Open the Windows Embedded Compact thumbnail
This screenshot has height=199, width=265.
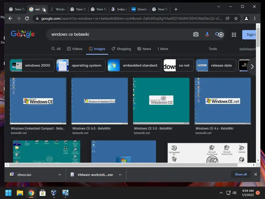coord(38,101)
